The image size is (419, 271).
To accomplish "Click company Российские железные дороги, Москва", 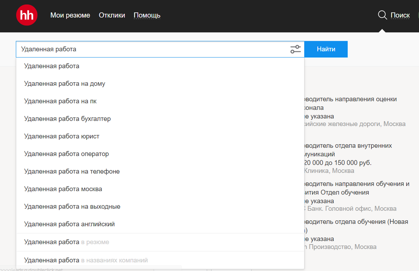I will tap(355, 124).
